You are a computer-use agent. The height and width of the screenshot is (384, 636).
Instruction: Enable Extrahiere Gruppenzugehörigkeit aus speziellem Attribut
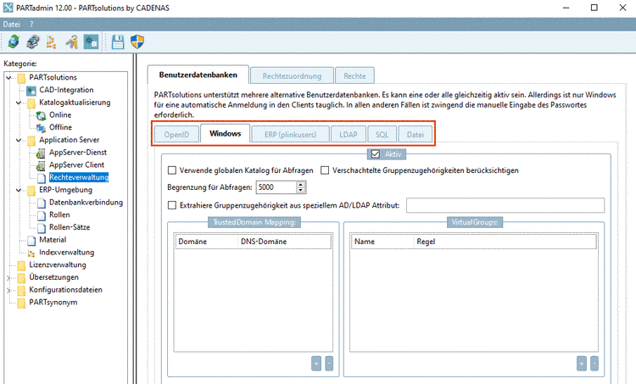(172, 205)
